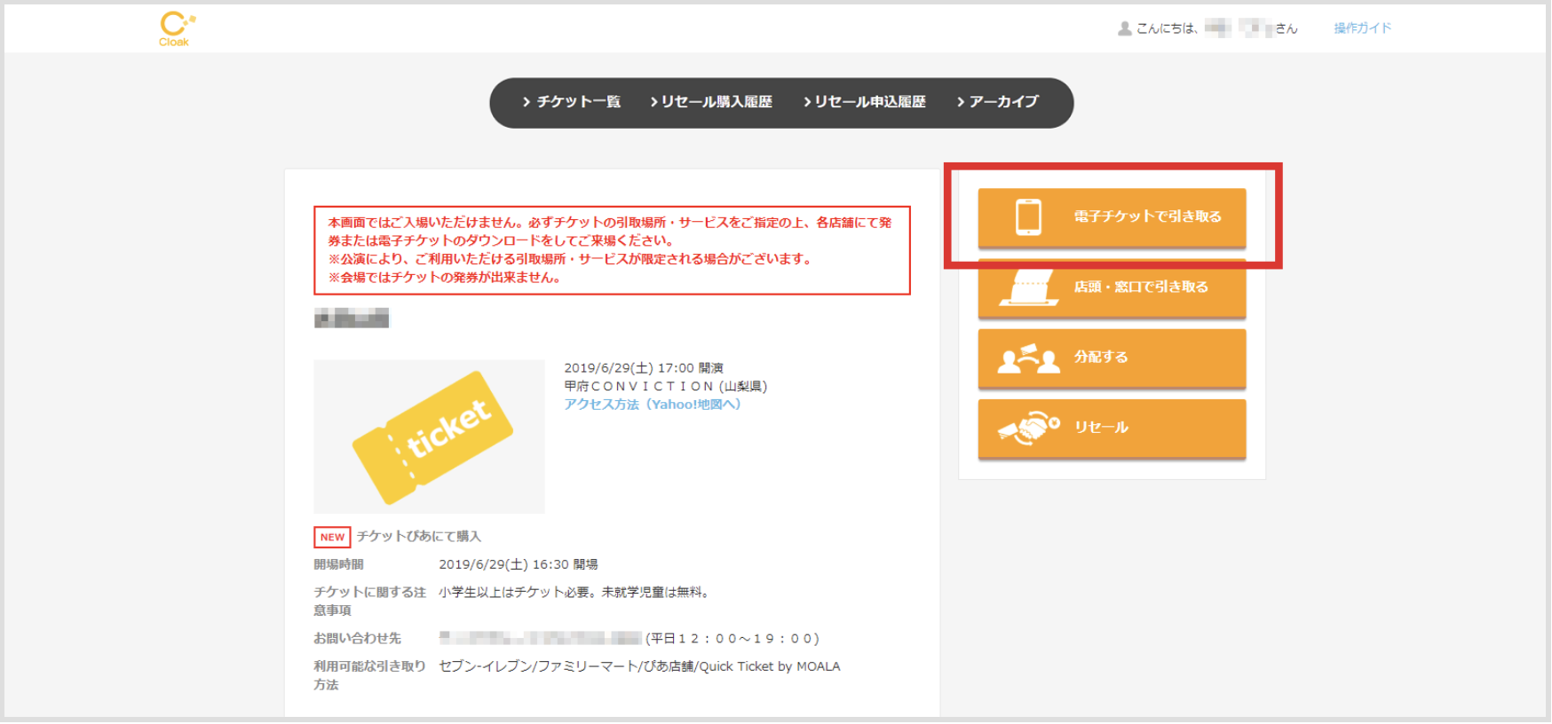Click the yellow ticket thumbnail image
The height and width of the screenshot is (724, 1552).
point(429,436)
